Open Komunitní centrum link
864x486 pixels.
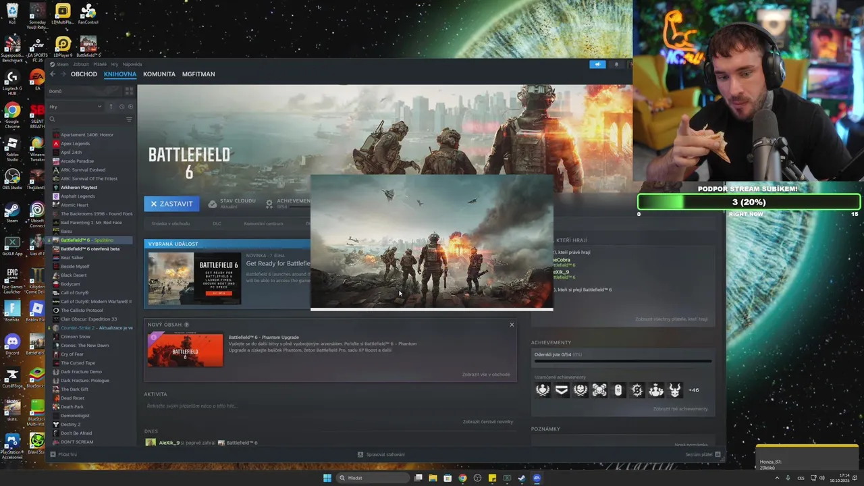pyautogui.click(x=263, y=223)
